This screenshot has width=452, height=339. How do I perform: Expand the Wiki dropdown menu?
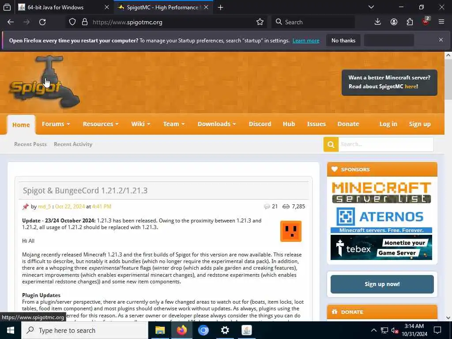pyautogui.click(x=141, y=124)
